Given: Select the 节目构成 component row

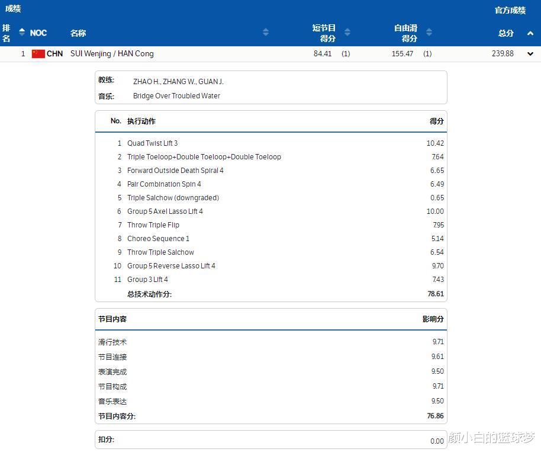Looking at the screenshot, I should (271, 386).
